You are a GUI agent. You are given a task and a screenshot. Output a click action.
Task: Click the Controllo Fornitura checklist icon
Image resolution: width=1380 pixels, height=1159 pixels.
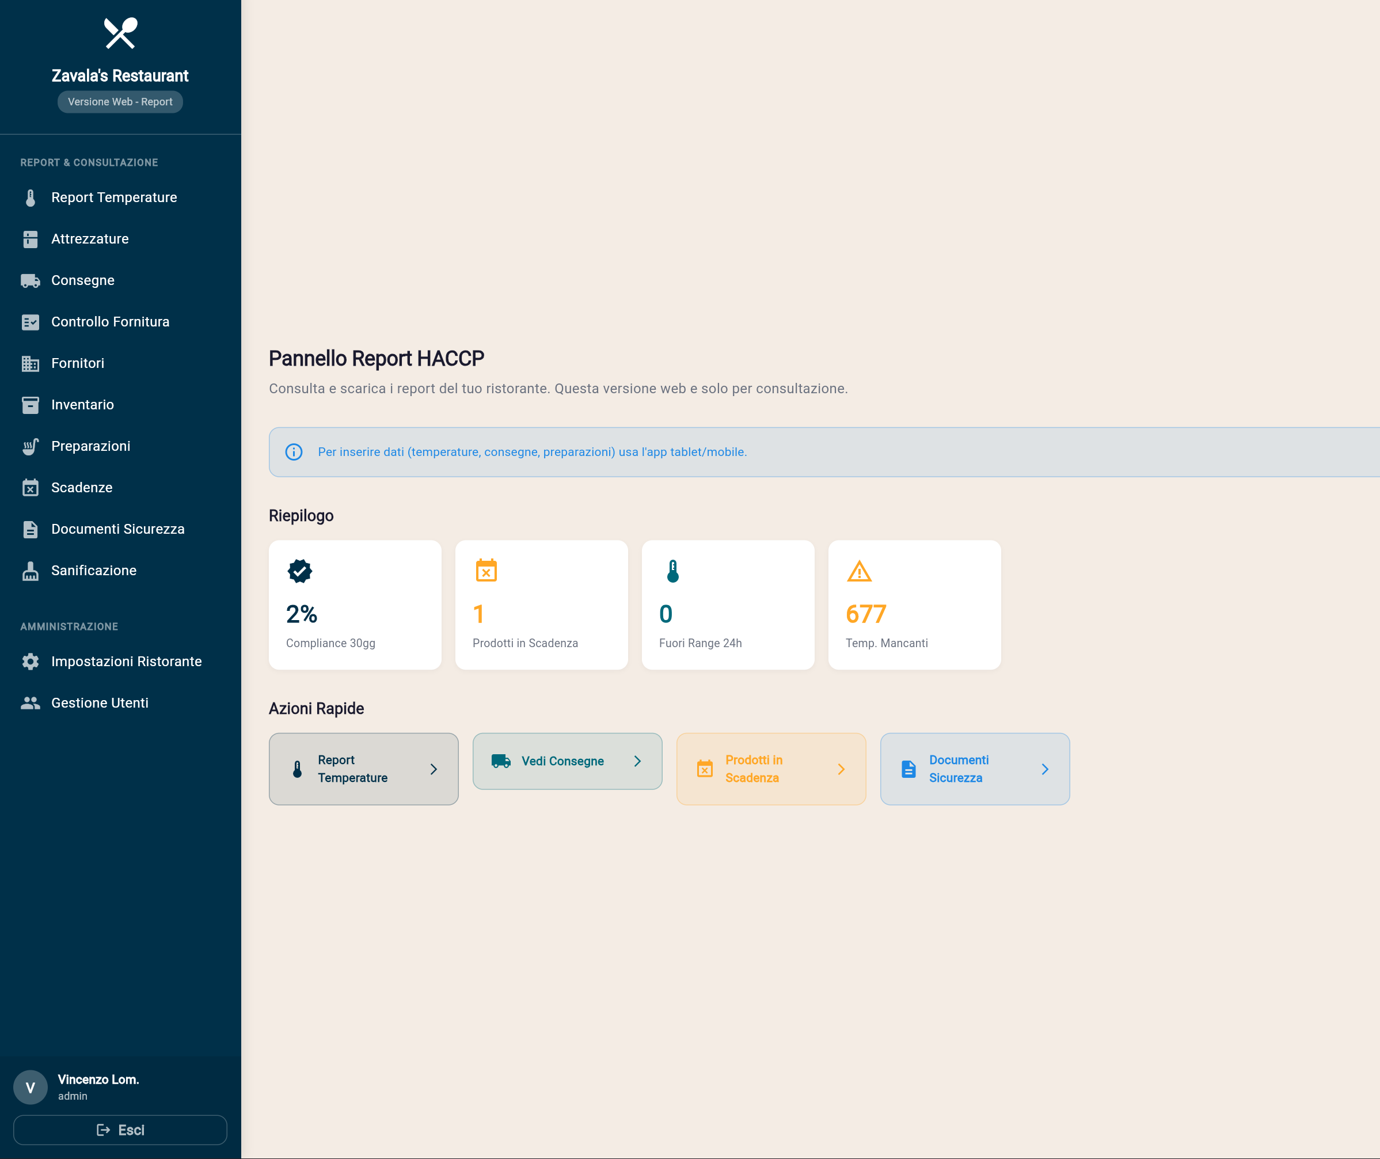pyautogui.click(x=31, y=321)
